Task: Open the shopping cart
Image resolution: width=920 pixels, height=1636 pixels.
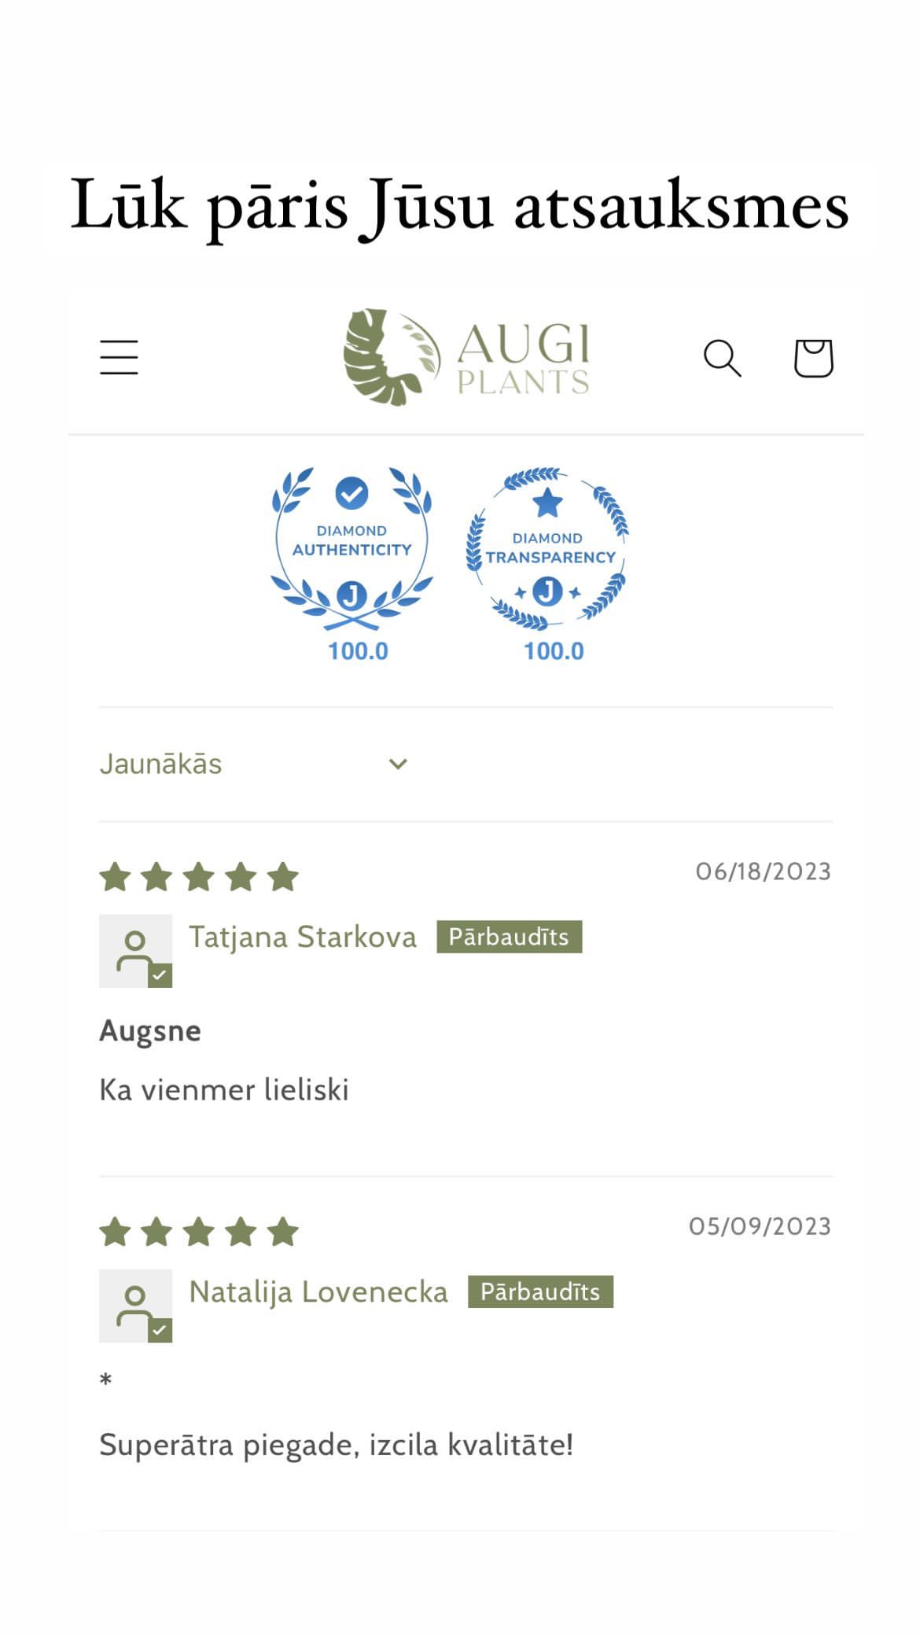Action: tap(813, 358)
